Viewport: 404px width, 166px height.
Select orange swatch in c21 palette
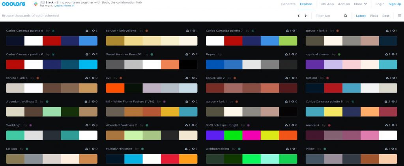(x=115, y=88)
